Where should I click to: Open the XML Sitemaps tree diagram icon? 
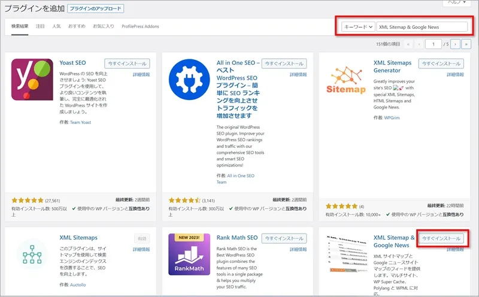point(32,254)
